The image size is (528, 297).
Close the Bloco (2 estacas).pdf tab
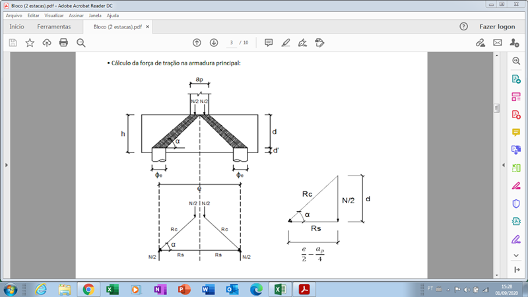[147, 27]
